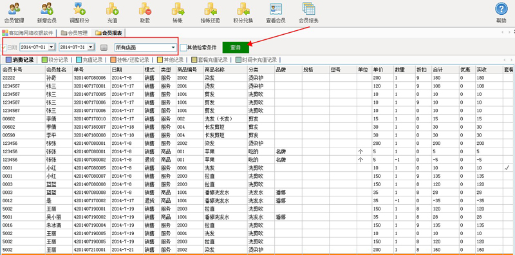Click order number 4201407080002
Screen dimensions: 515x255
90,160
